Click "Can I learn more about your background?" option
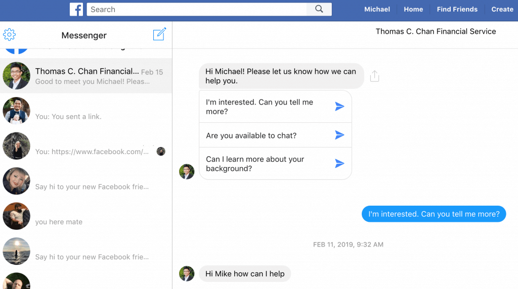The height and width of the screenshot is (289, 518). click(x=276, y=164)
